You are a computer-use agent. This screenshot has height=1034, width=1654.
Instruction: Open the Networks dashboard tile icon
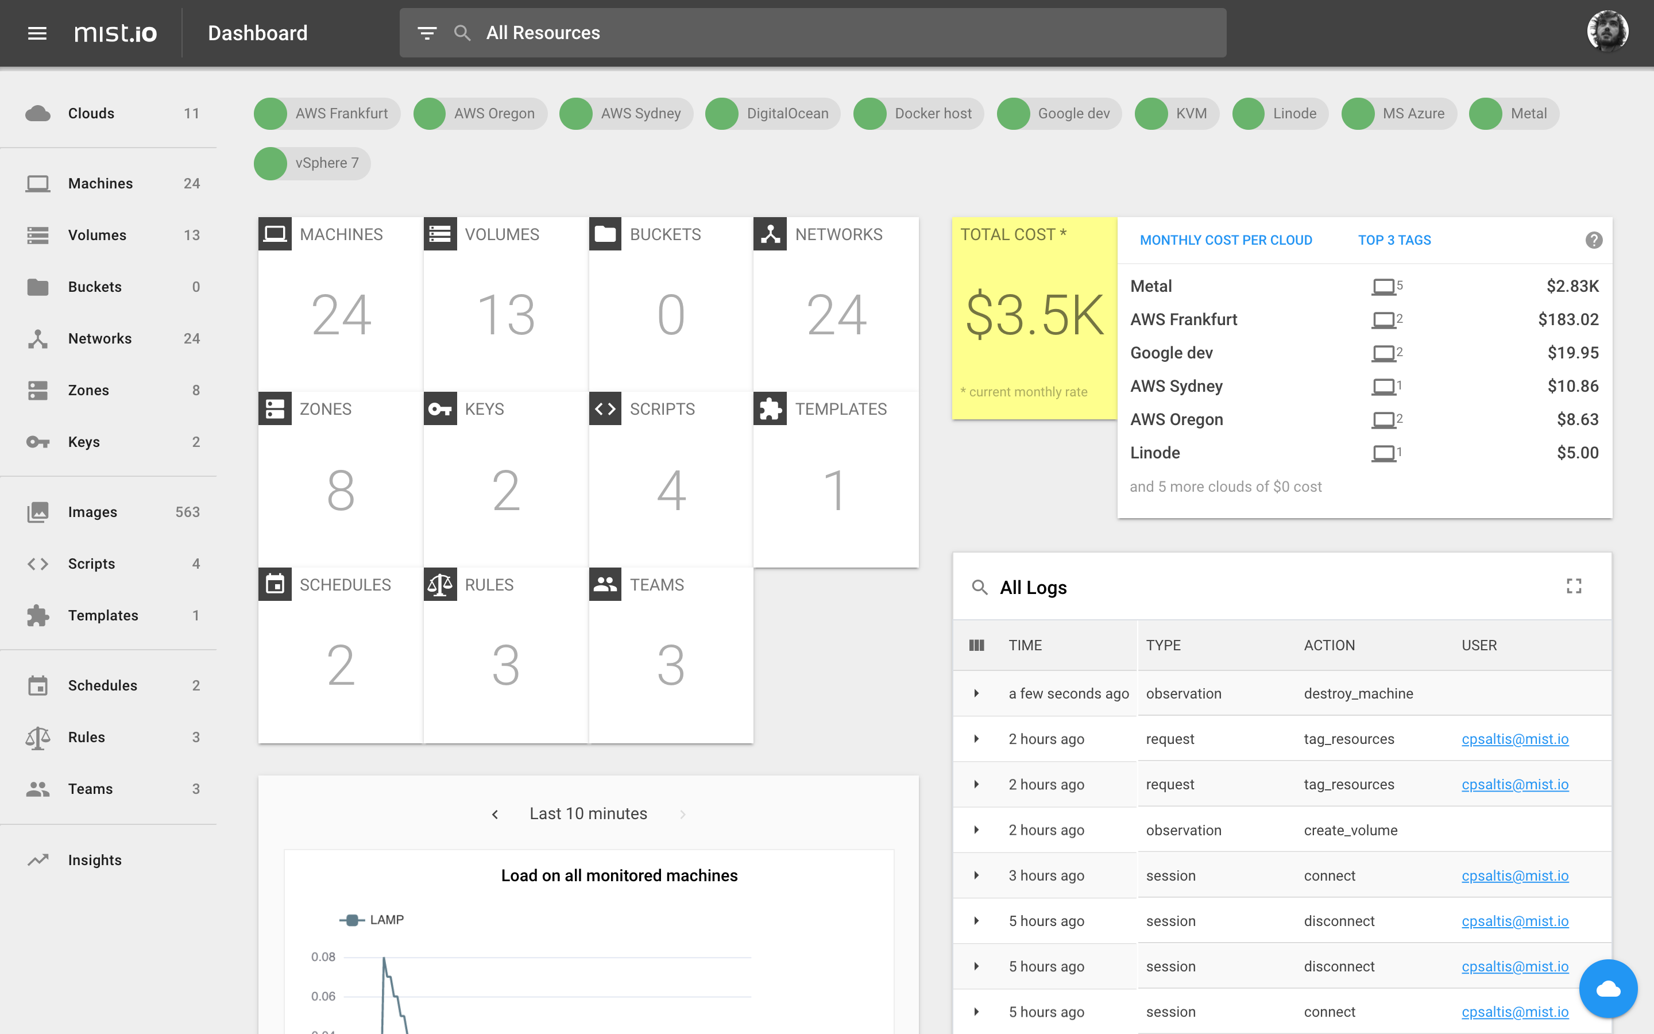[770, 234]
